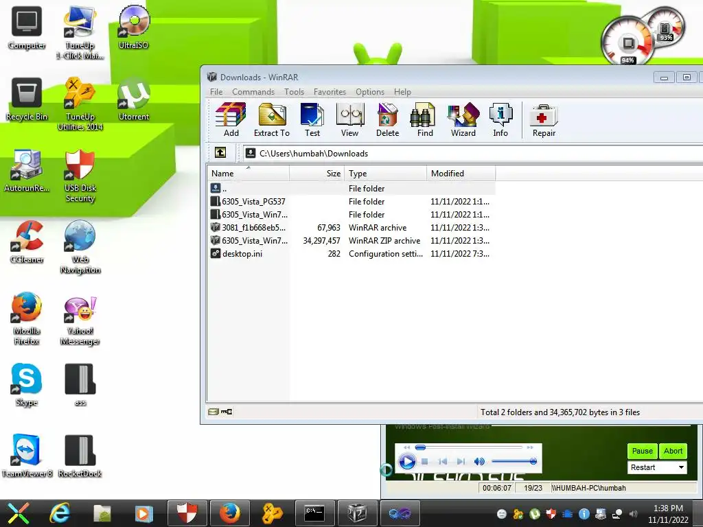Screen dimensions: 703x527
Task: Click the next track button
Action: [x=461, y=461]
